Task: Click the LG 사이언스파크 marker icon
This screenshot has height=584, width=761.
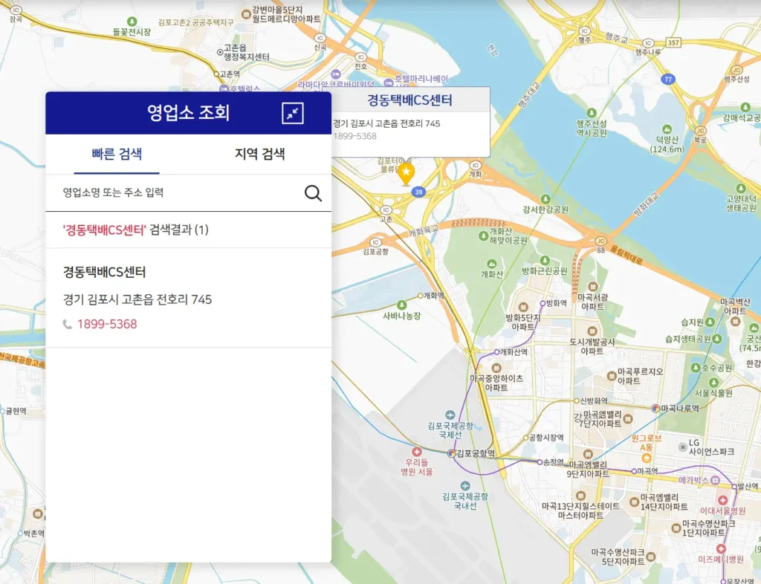Action: click(x=683, y=447)
